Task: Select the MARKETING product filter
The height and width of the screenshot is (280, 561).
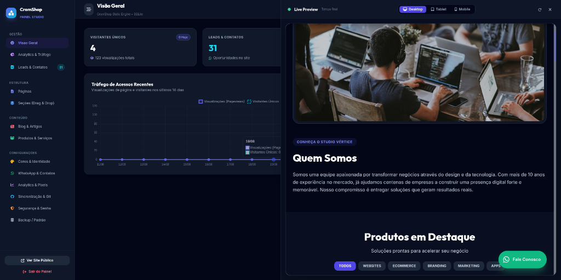Action: (x=469, y=266)
